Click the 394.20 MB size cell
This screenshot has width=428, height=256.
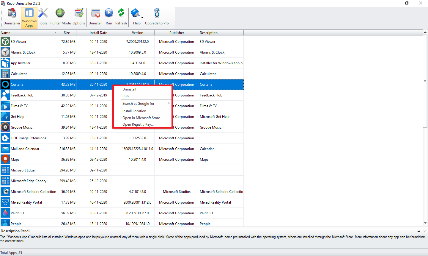coord(67,170)
